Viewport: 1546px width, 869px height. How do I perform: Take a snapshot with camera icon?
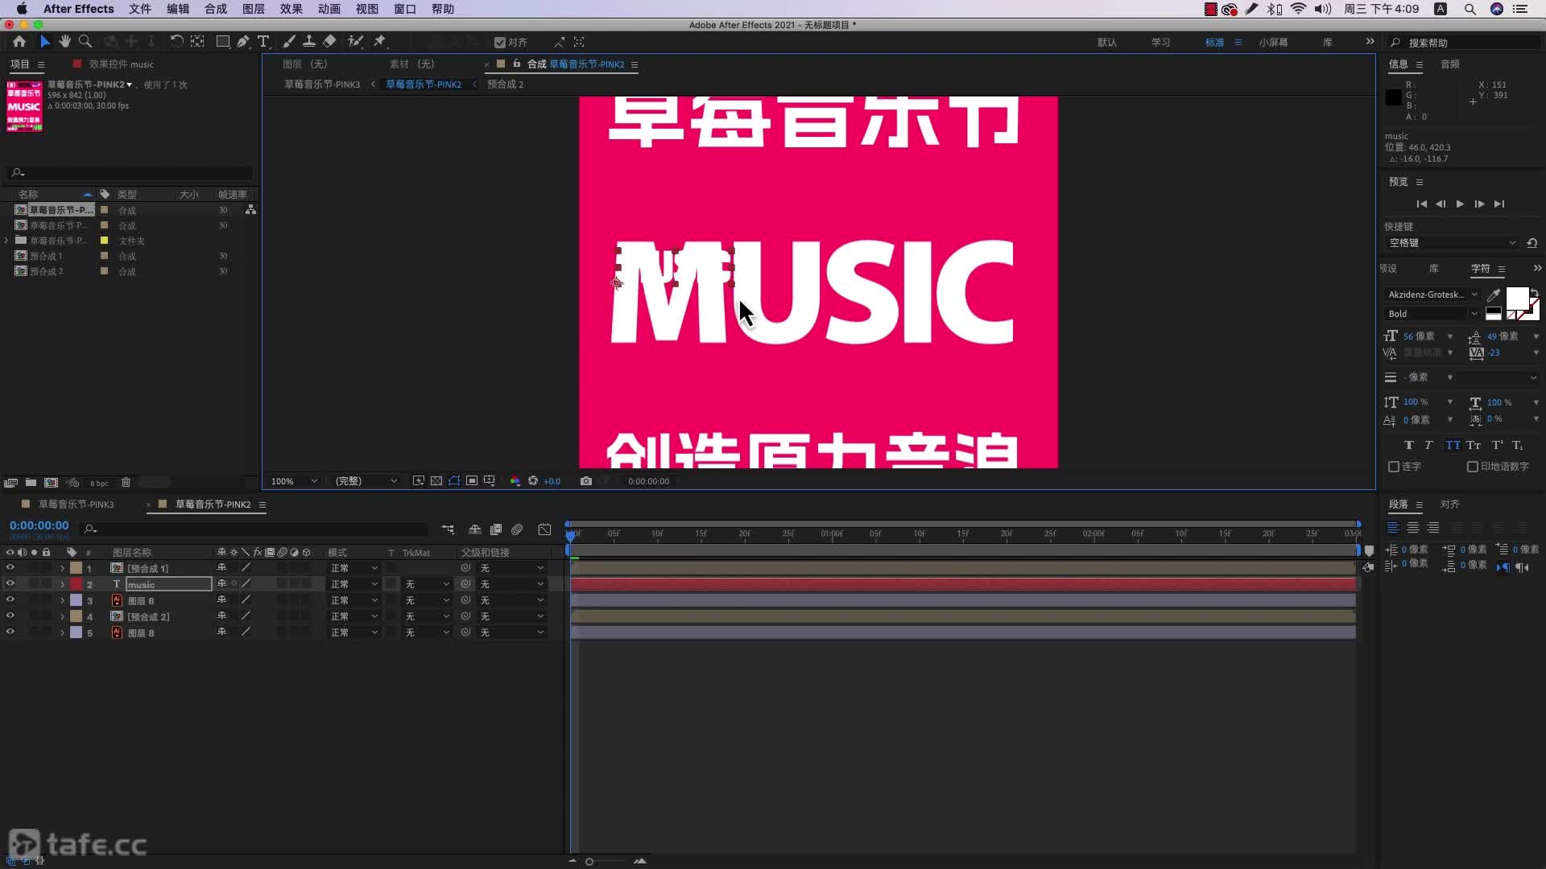(x=585, y=481)
